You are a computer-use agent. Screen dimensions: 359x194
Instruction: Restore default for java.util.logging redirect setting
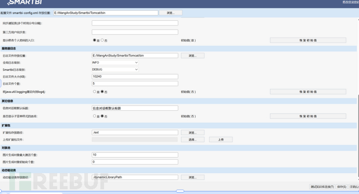click(x=308, y=92)
